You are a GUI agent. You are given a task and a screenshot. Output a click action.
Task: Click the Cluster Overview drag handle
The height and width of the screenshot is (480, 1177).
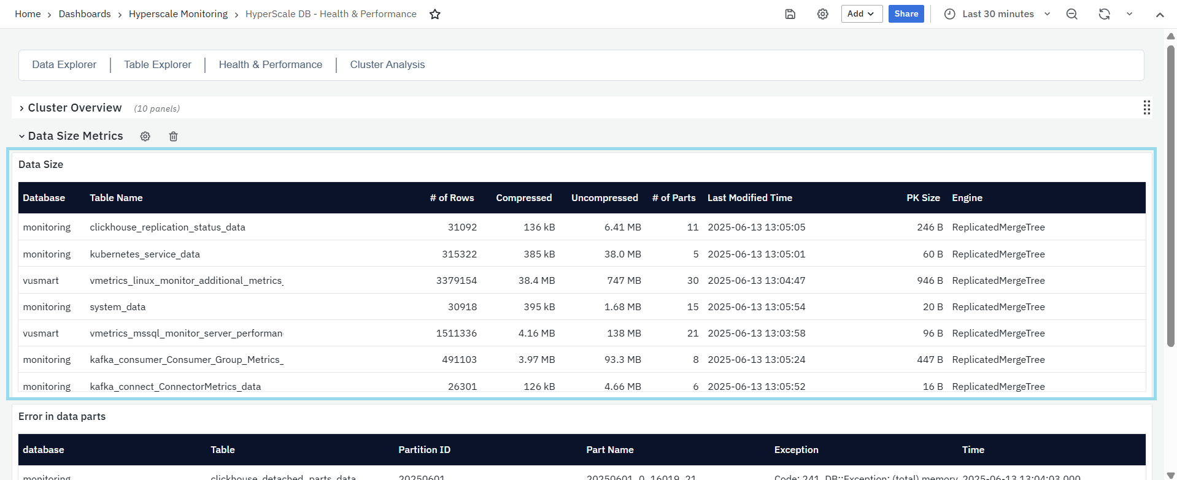pyautogui.click(x=1146, y=108)
